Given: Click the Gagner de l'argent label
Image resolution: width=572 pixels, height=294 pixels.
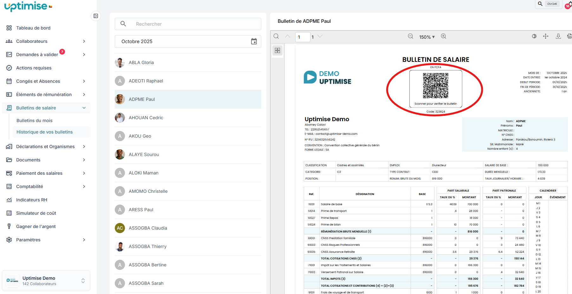Looking at the screenshot, I should click(x=36, y=226).
